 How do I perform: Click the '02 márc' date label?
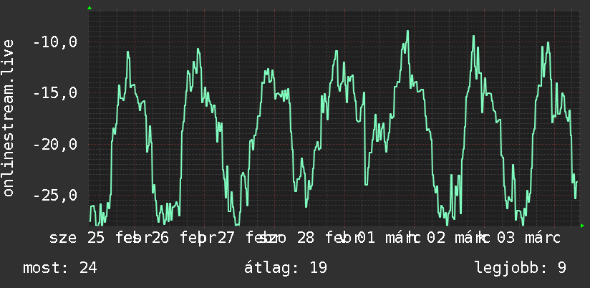[x=459, y=239]
